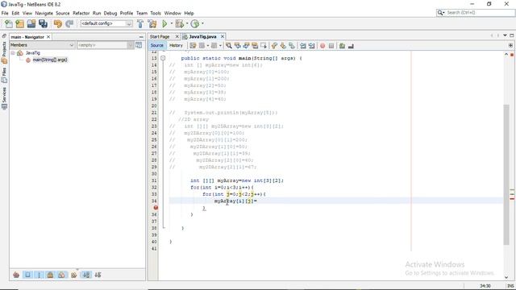
Task: Click the Toggle Bookmark icon
Action: pos(292,46)
